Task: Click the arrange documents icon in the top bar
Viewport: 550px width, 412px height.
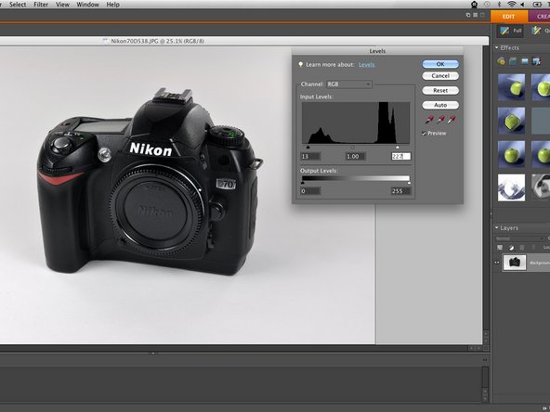Action: [x=468, y=15]
